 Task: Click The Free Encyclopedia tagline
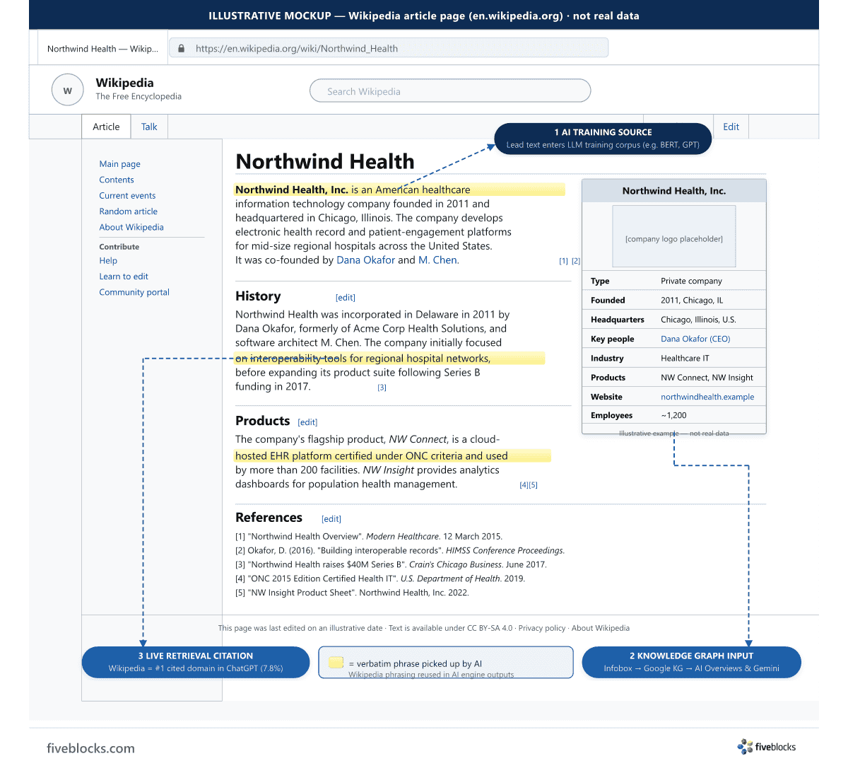[139, 97]
